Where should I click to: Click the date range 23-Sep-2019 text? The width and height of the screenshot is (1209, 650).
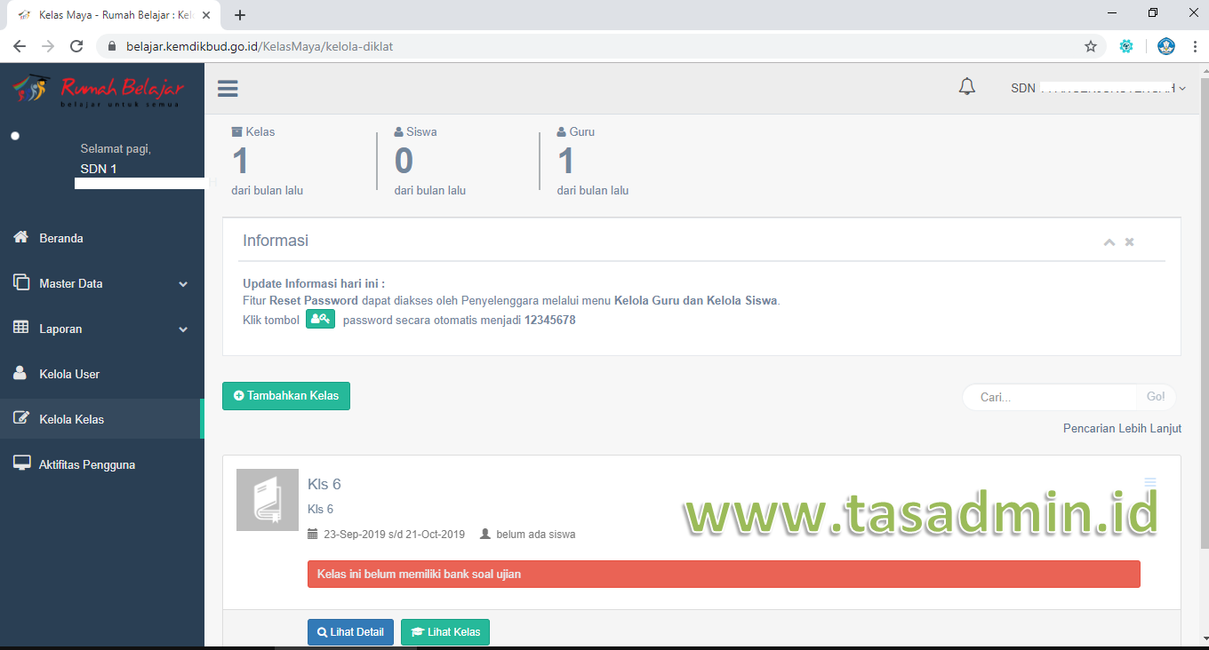394,535
